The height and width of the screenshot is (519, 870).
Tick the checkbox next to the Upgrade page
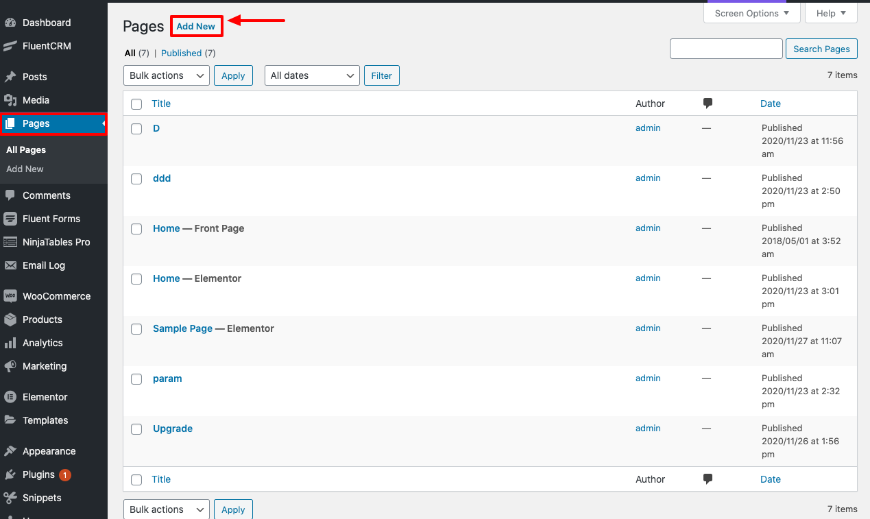[x=136, y=429]
